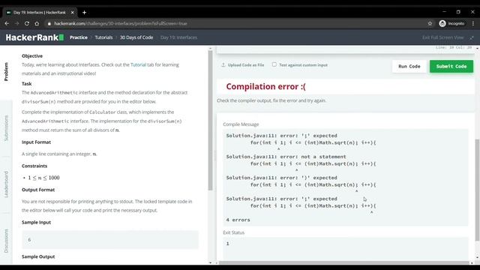Close the Day 19: Interfaces tab

click(73, 13)
